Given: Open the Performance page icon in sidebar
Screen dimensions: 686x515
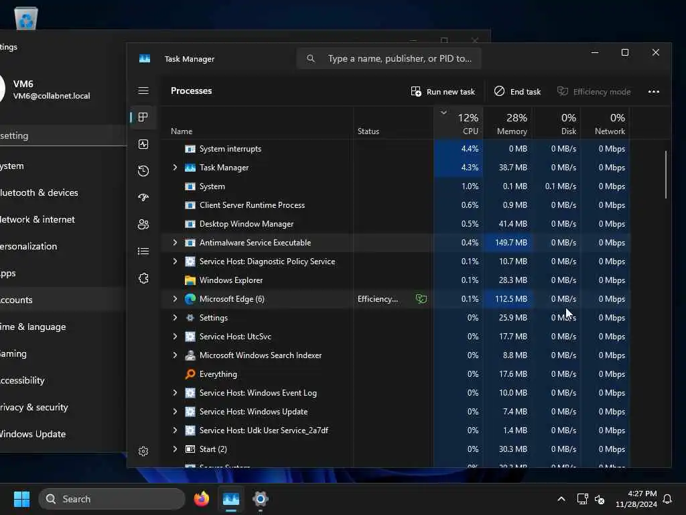Looking at the screenshot, I should coord(143,144).
